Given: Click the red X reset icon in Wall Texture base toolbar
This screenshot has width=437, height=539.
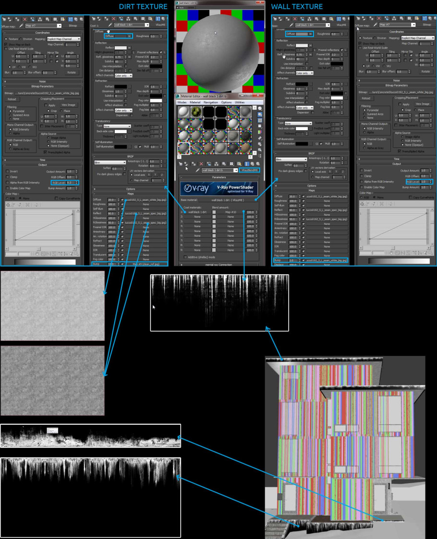Looking at the screenshot, I should pyautogui.click(x=295, y=19).
